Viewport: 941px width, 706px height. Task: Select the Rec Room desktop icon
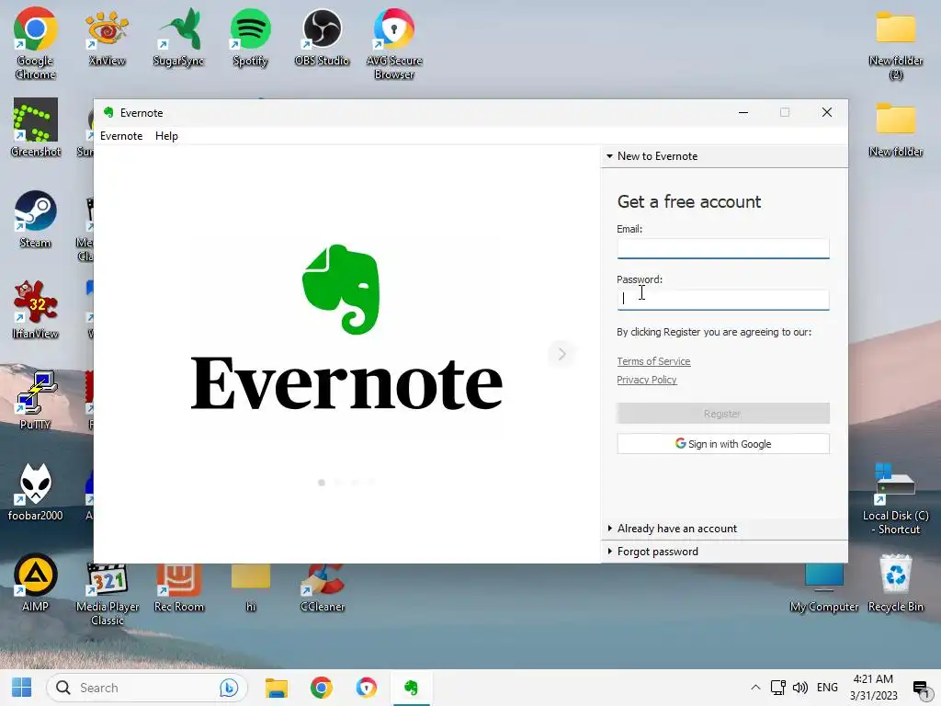pos(179,587)
